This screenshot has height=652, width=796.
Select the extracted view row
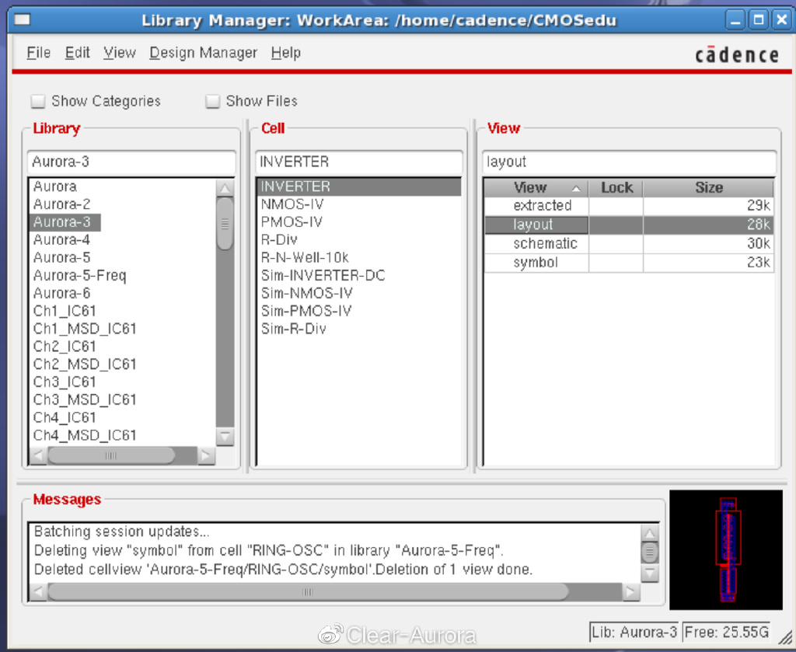click(x=629, y=205)
